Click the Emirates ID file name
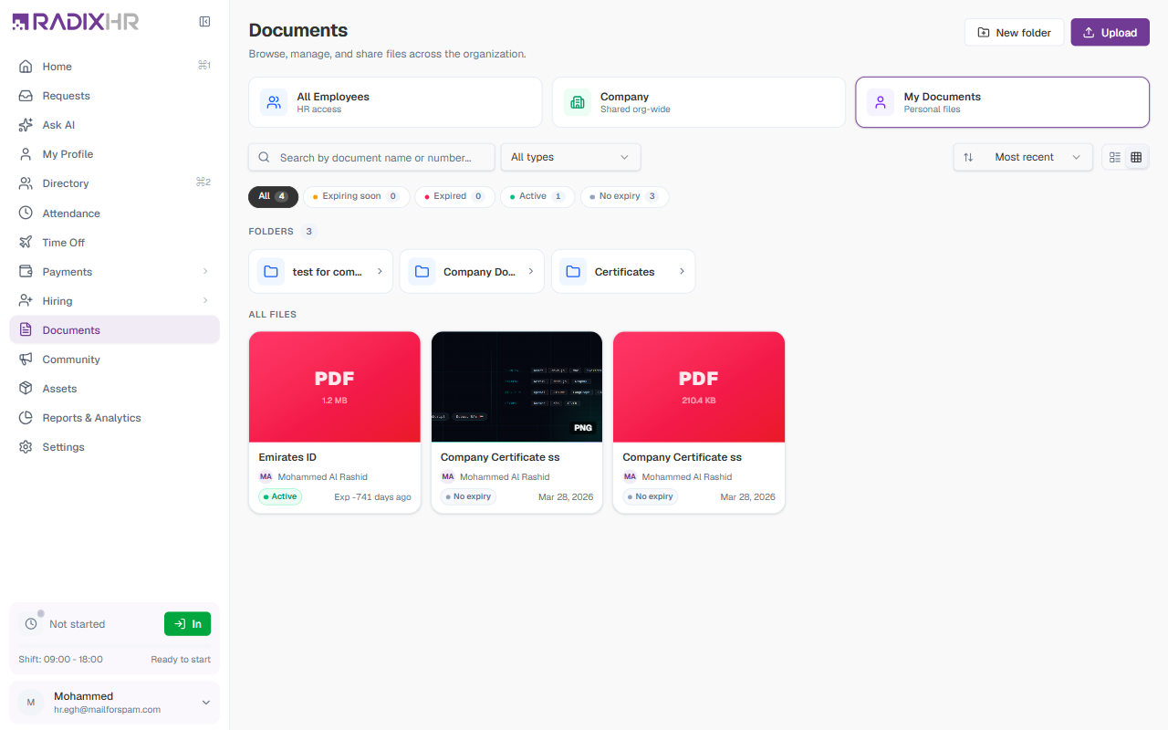This screenshot has width=1168, height=730. (x=287, y=457)
